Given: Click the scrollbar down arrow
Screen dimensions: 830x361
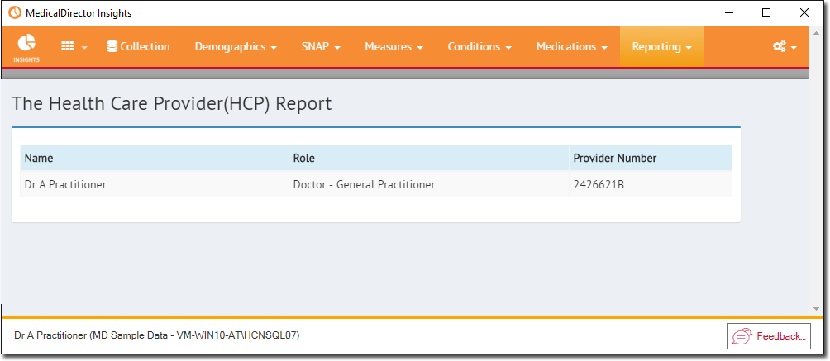Looking at the screenshot, I should tap(816, 309).
